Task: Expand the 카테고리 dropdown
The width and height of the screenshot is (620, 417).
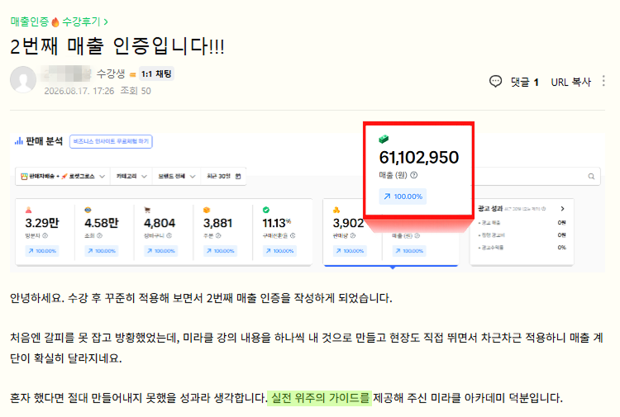Action: [131, 176]
